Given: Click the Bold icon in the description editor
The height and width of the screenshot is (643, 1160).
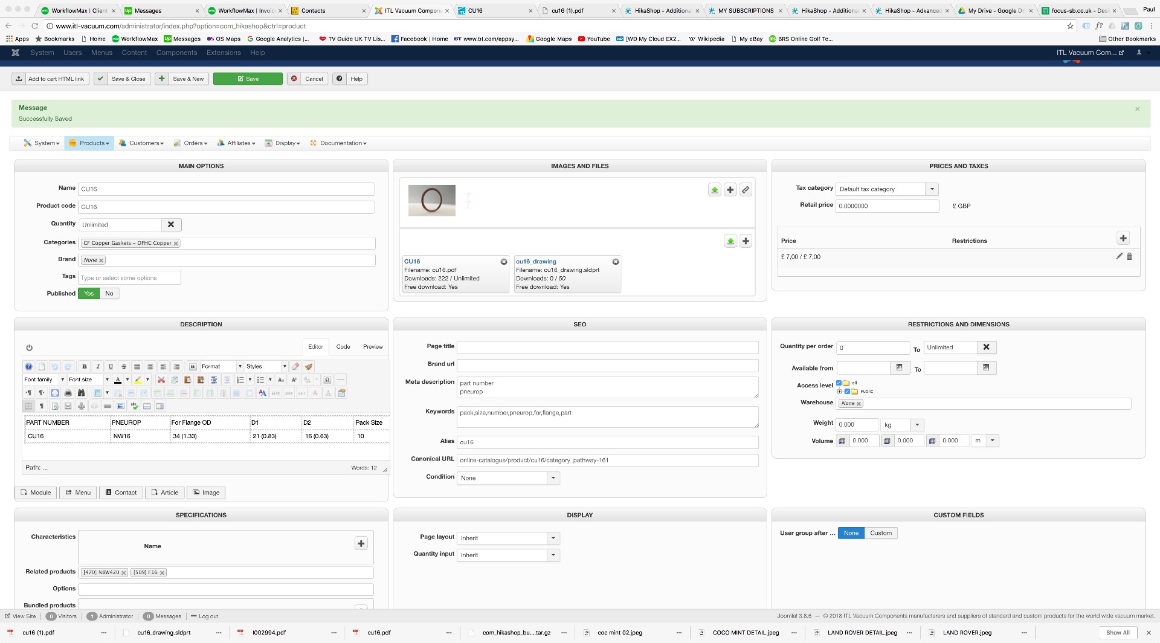Looking at the screenshot, I should (x=85, y=367).
